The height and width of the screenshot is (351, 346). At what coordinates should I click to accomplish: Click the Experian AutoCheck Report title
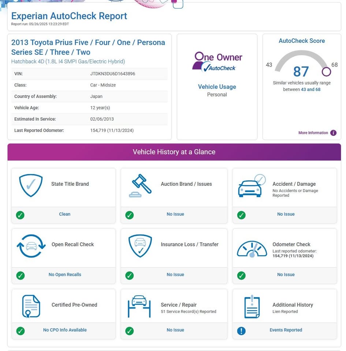click(69, 16)
